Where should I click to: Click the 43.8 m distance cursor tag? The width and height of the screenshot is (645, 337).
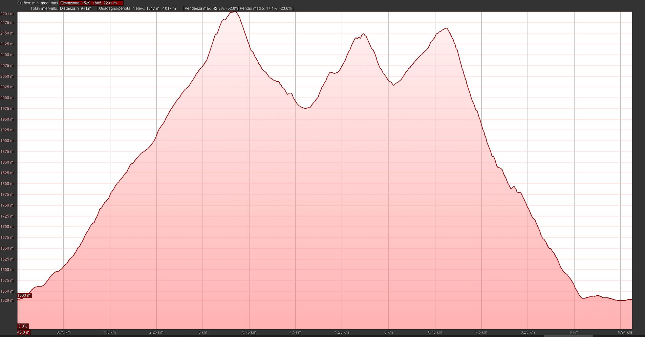[23, 332]
